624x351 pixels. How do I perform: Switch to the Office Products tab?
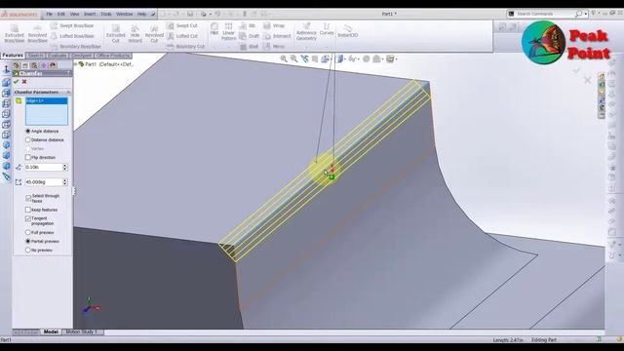tap(113, 56)
